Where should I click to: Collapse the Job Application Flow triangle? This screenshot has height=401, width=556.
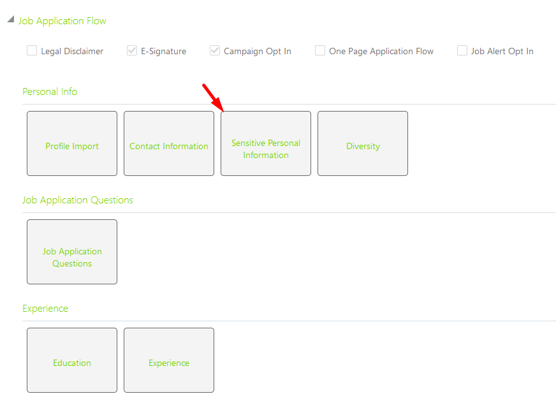pos(11,19)
